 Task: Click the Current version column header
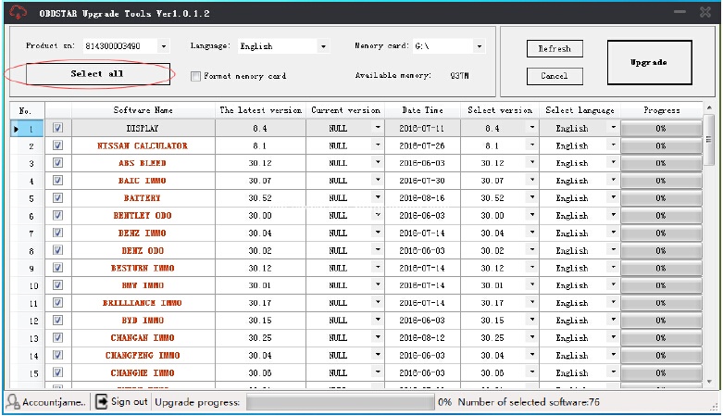345,110
